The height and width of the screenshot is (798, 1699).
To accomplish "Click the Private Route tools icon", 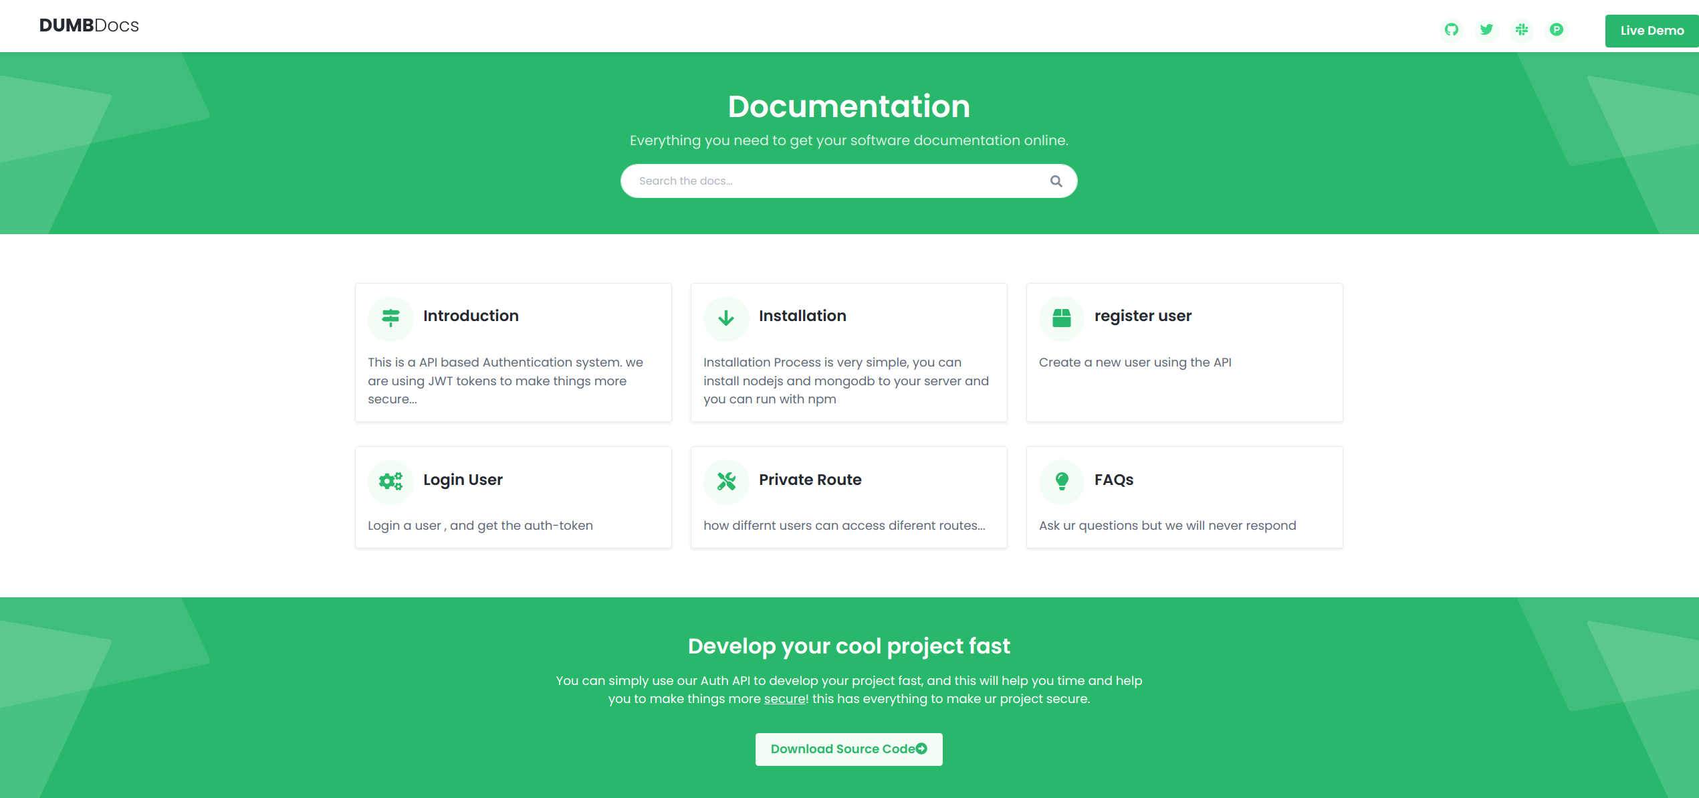I will coord(726,481).
